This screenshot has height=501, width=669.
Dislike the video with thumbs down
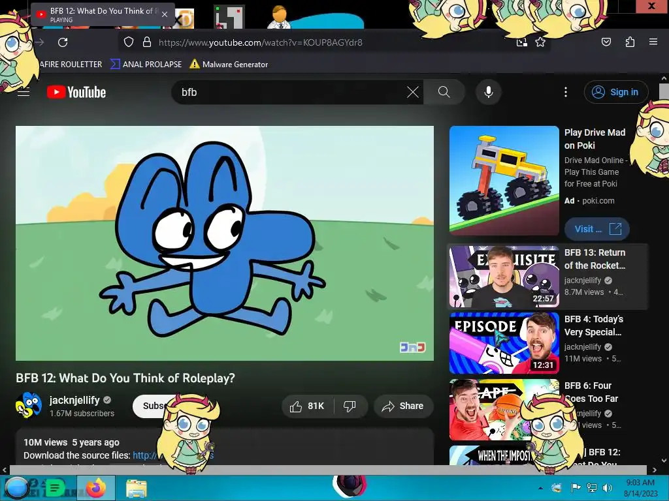click(350, 406)
